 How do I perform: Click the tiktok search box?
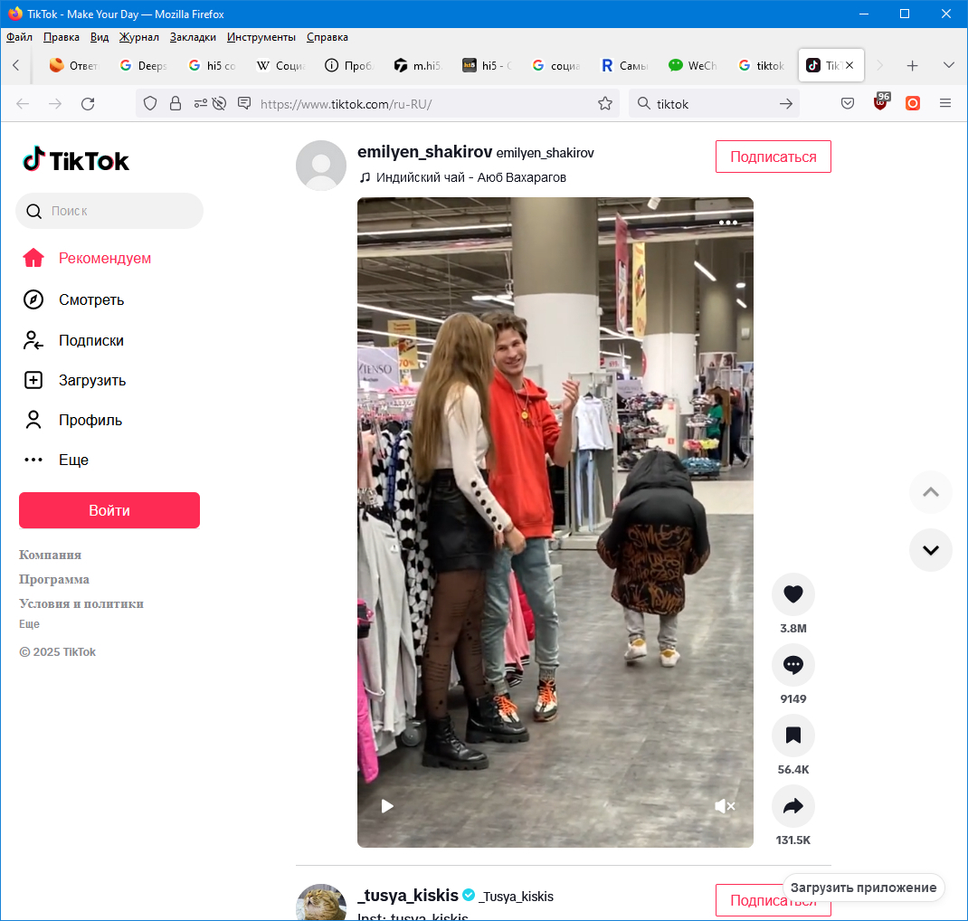pos(713,104)
